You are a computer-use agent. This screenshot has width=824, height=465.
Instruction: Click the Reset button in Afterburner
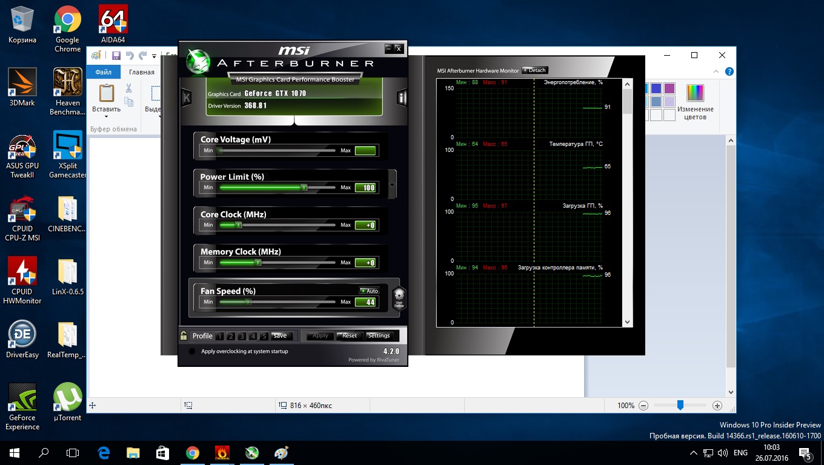[x=350, y=336]
